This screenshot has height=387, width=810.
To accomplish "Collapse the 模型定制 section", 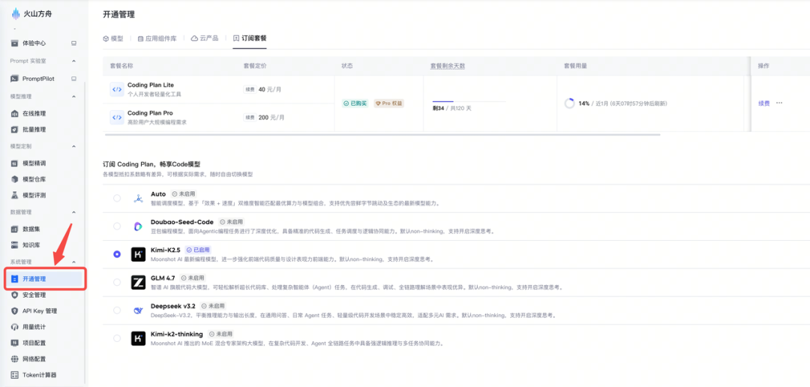I will (x=73, y=146).
